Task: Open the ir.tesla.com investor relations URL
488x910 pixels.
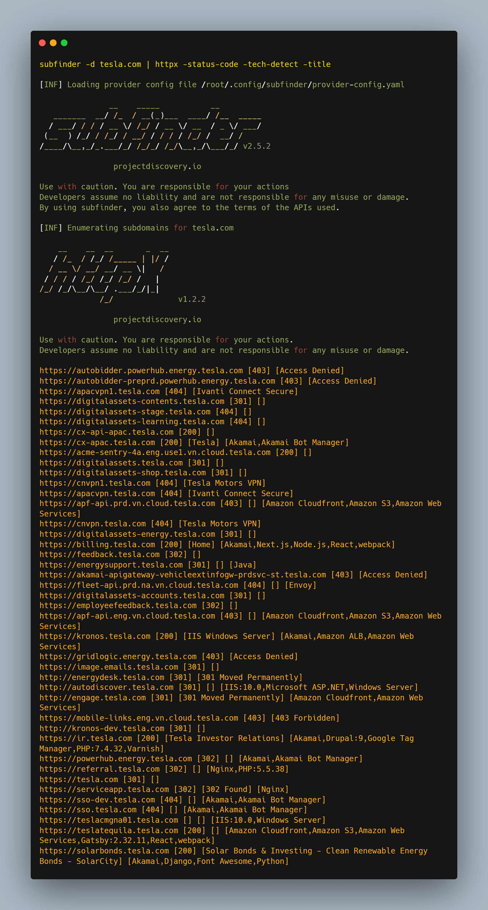Action: [86, 738]
